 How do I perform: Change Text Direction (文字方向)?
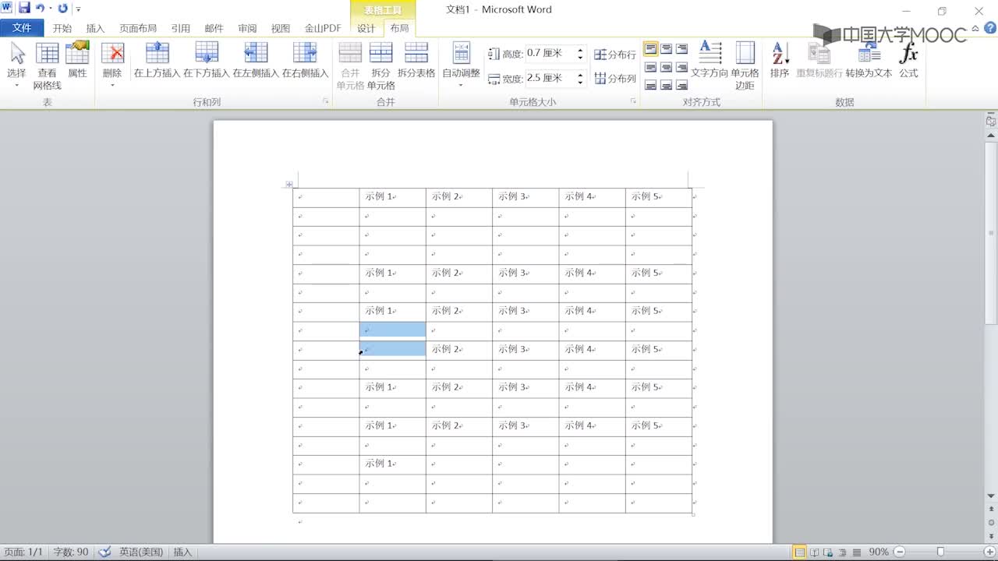710,61
